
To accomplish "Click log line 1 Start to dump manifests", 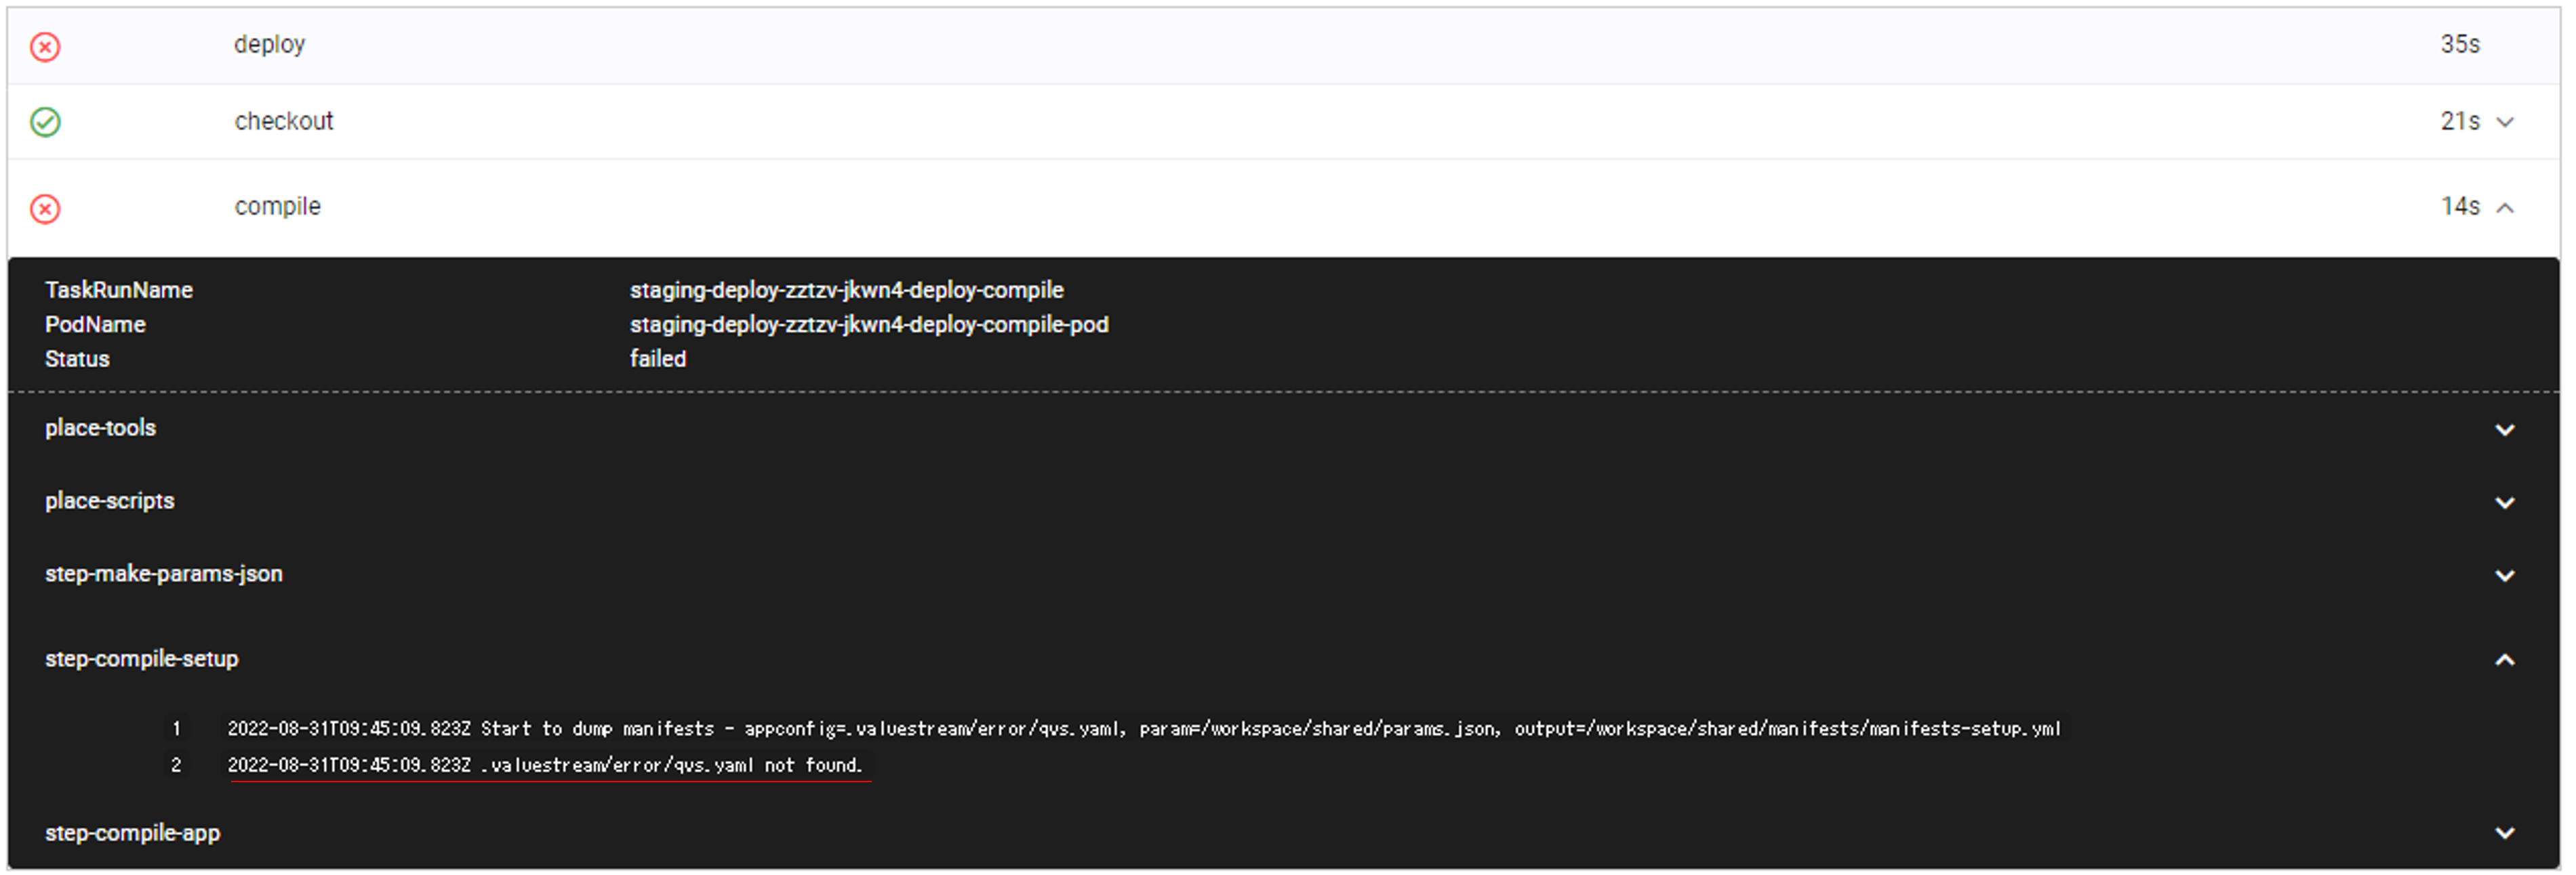I will coord(1143,729).
